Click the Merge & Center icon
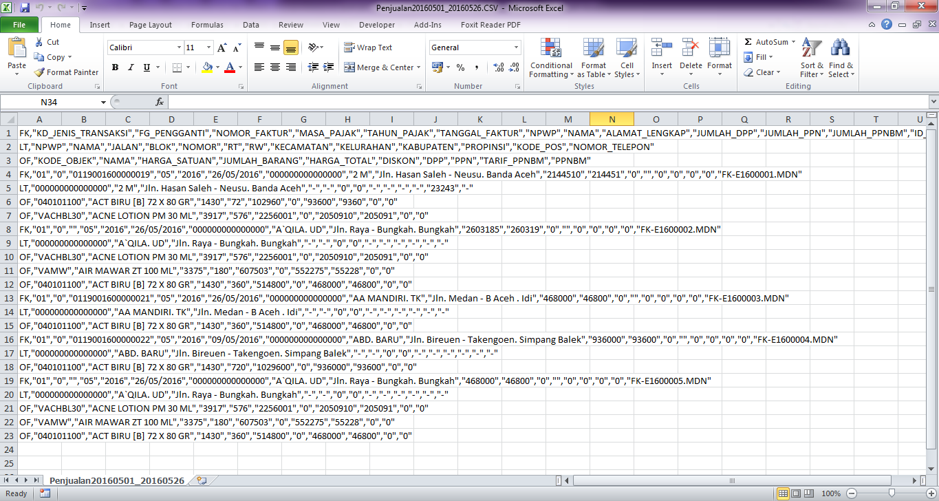Viewport: 939px width, 501px height. [349, 67]
